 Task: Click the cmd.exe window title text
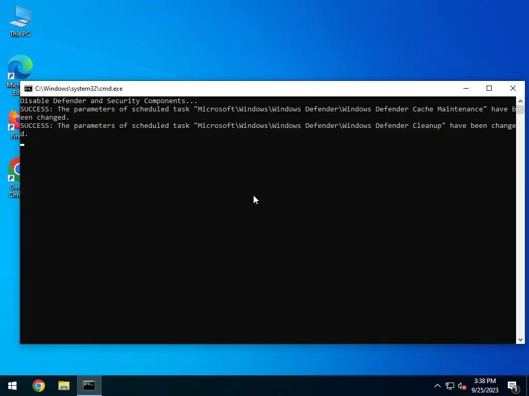[x=79, y=89]
